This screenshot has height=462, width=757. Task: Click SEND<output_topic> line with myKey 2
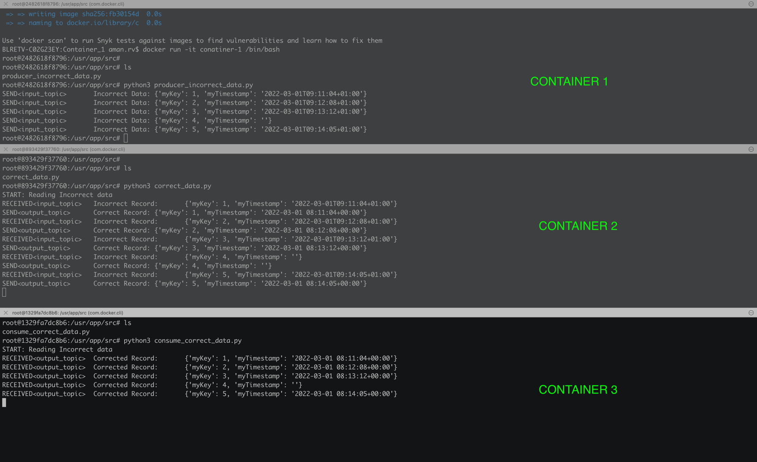pyautogui.click(x=185, y=230)
